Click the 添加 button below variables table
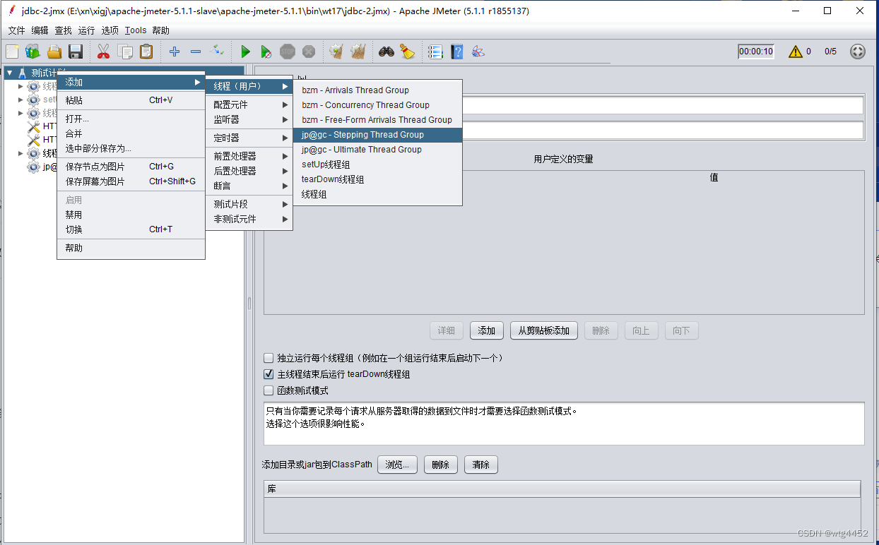 tap(486, 330)
